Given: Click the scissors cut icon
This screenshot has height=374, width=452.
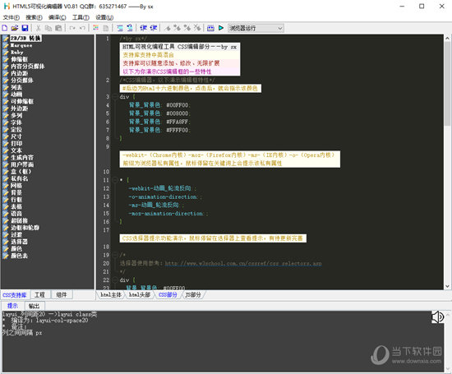Looking at the screenshot, I should tap(38, 28).
